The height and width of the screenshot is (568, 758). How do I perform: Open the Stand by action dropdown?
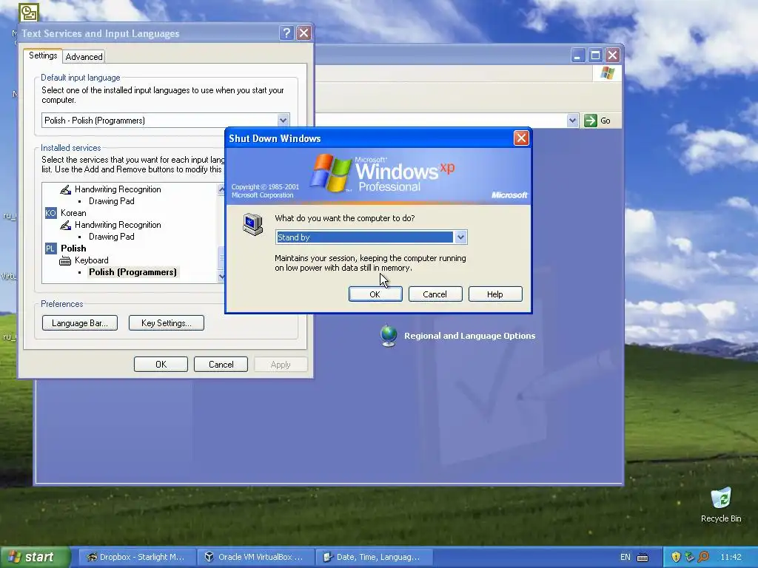[x=460, y=237]
